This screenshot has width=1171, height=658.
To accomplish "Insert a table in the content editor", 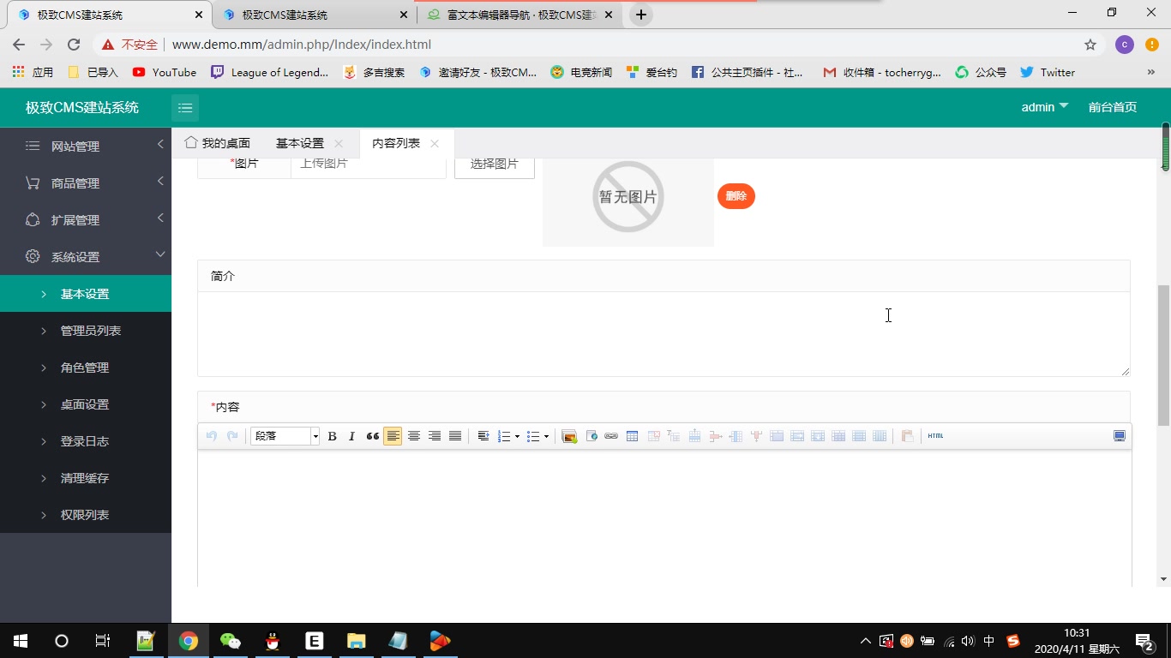I will coord(632,435).
